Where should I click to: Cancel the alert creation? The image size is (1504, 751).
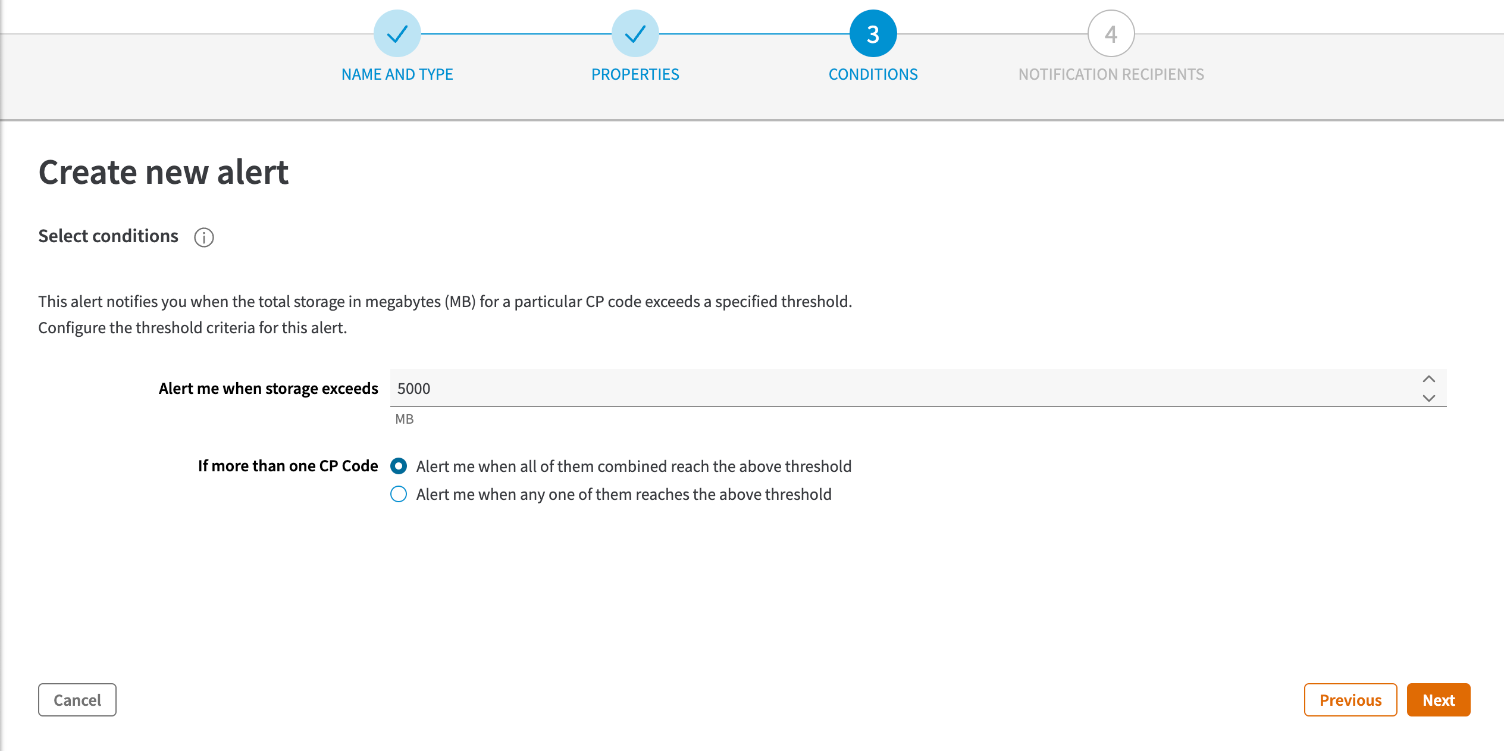coord(77,700)
